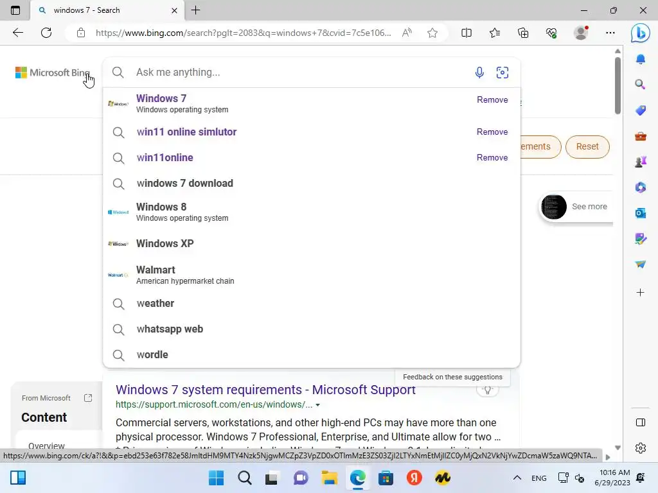The height and width of the screenshot is (493, 658).
Task: Open From Microsoft external link icon
Action: (x=87, y=398)
